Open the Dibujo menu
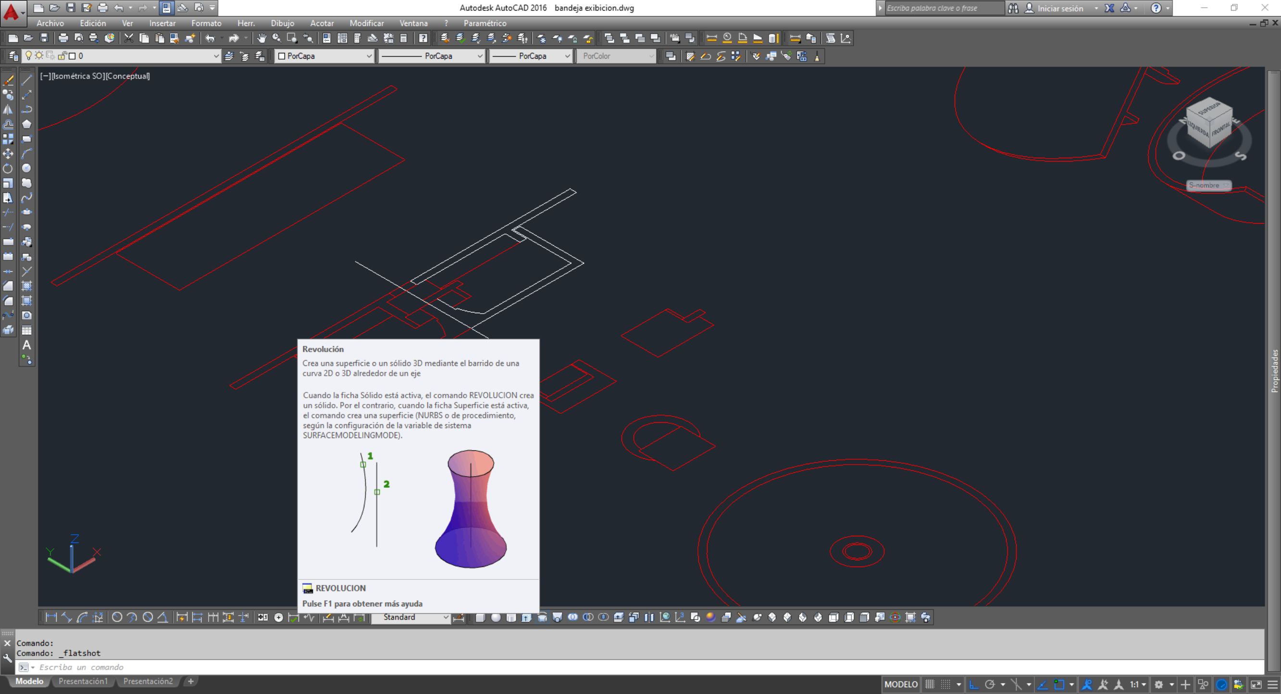 coord(282,24)
